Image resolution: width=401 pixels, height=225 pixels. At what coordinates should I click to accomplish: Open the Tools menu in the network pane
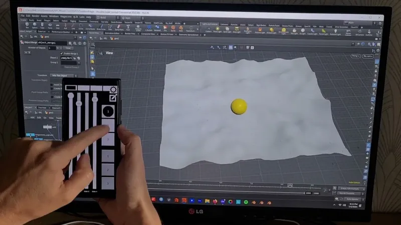tap(59, 118)
